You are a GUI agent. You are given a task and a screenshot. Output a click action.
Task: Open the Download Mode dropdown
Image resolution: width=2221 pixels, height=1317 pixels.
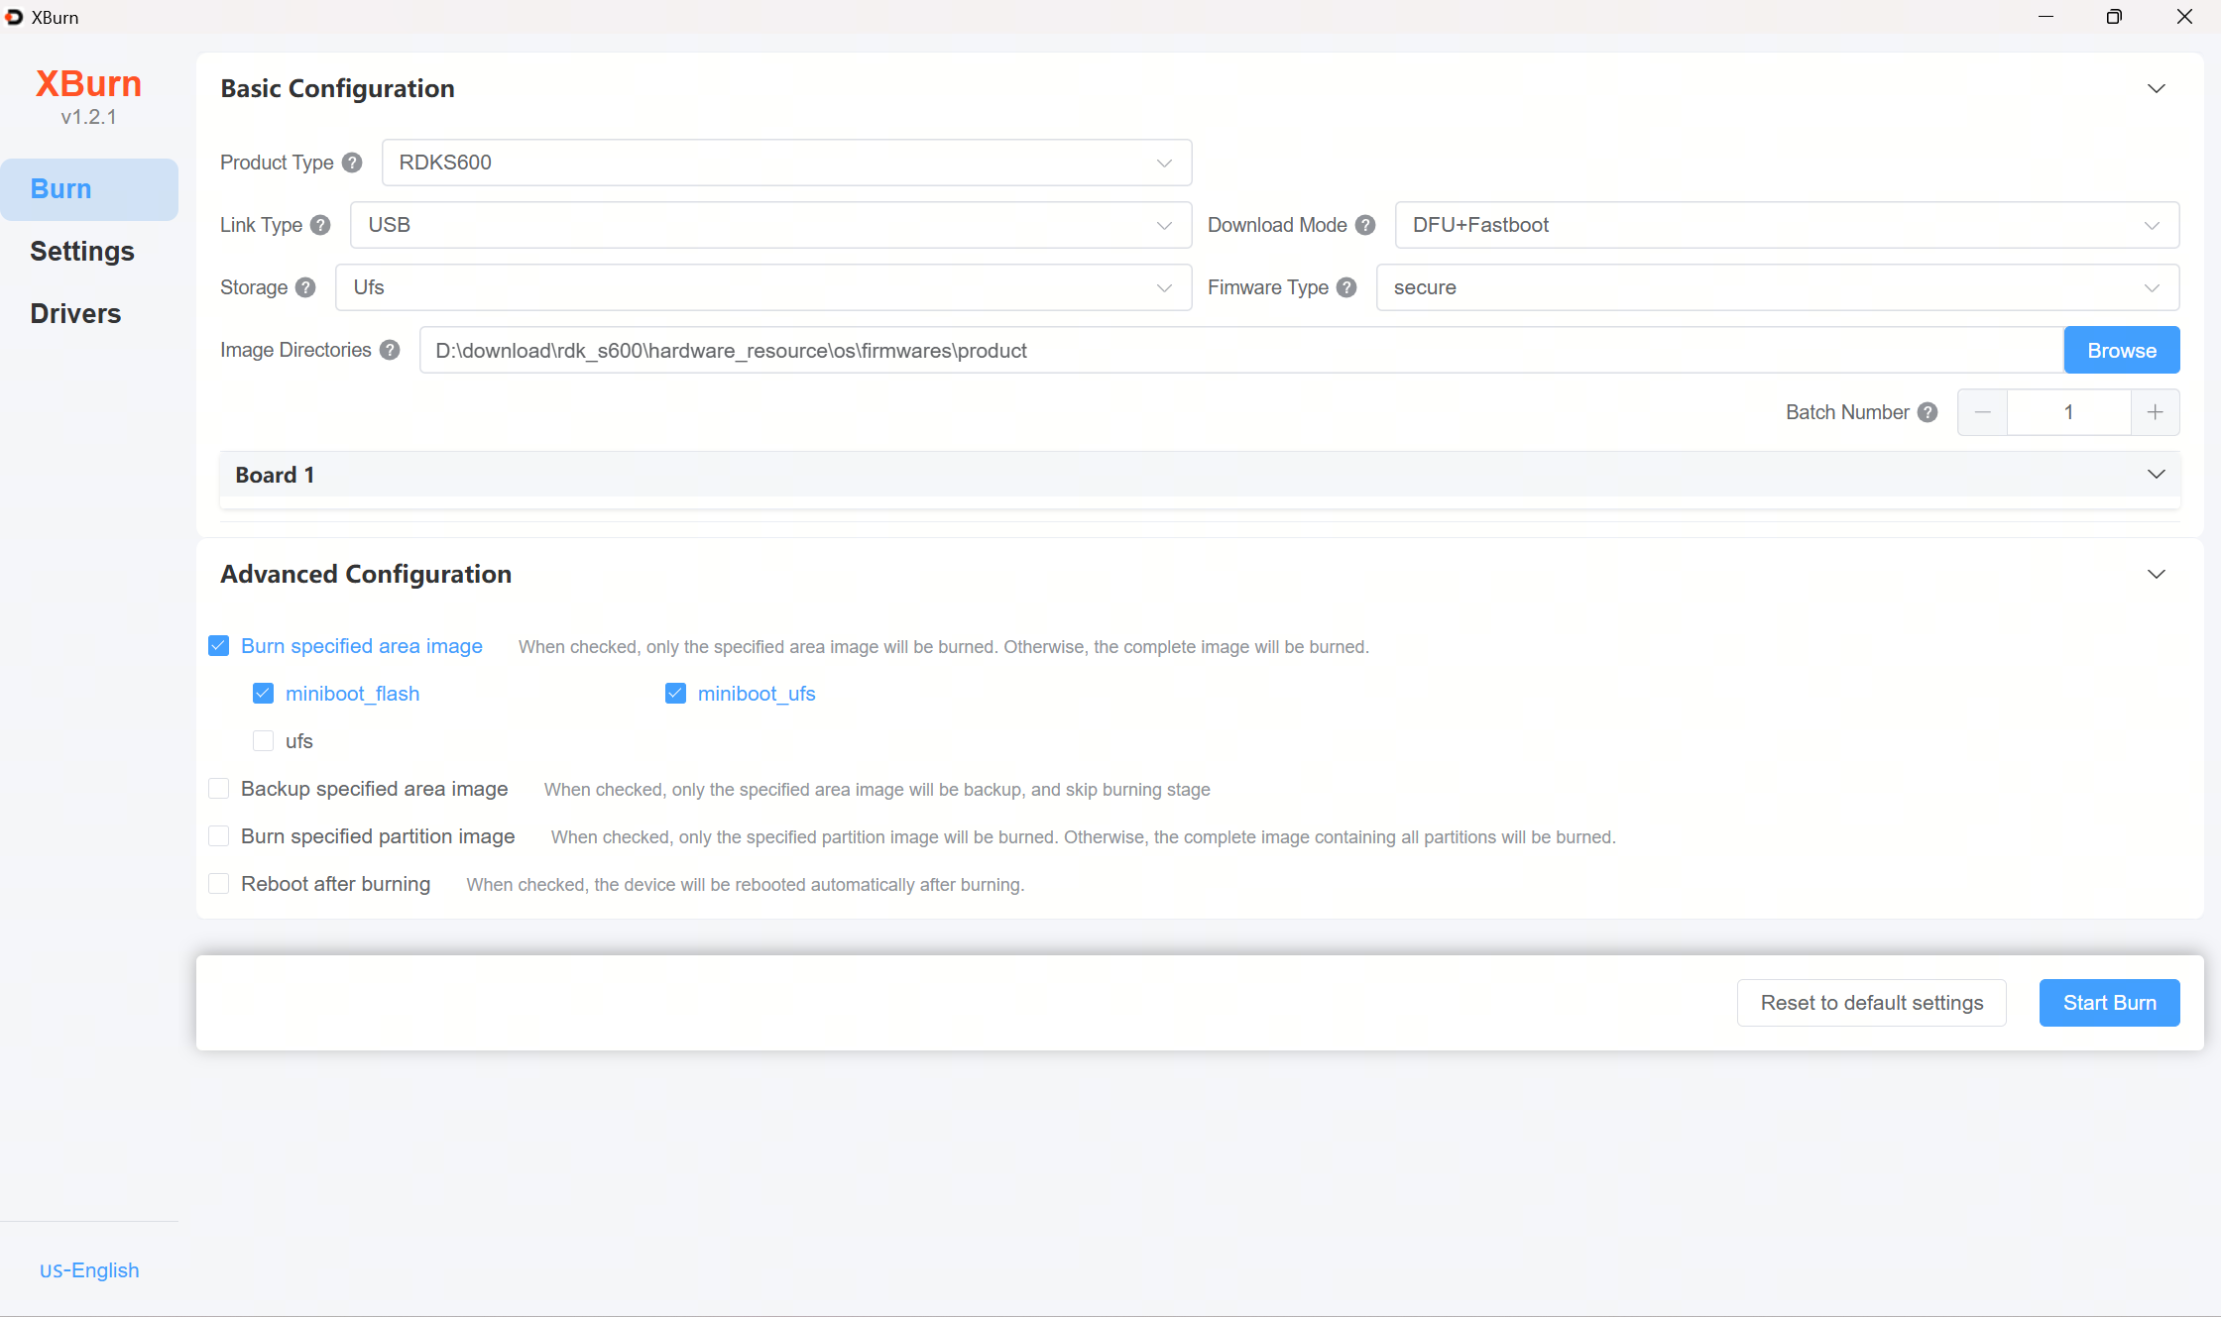click(x=1787, y=225)
